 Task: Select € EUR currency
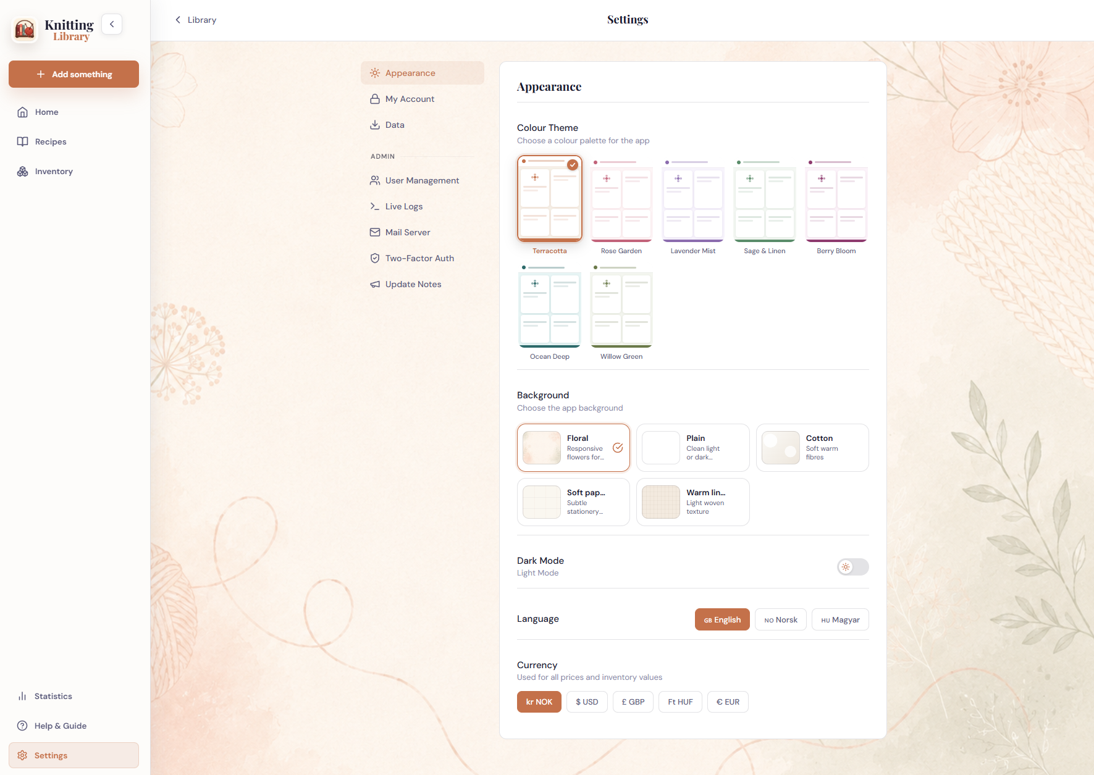(x=728, y=702)
